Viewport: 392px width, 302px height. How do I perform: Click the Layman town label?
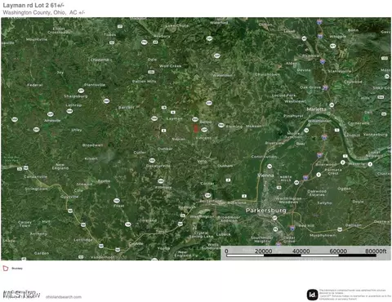[174, 119]
